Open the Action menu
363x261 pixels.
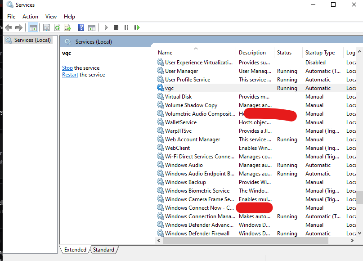(30, 17)
